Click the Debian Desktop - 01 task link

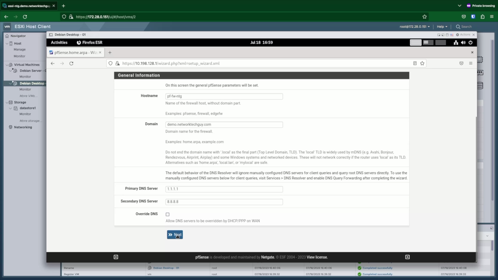point(166,268)
